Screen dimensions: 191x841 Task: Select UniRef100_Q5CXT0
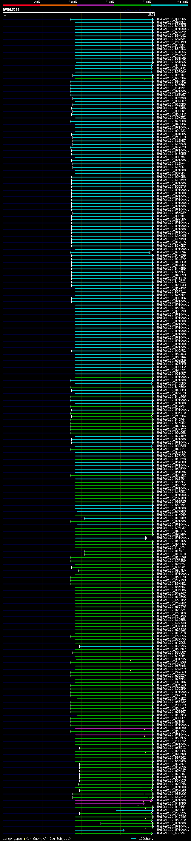click(x=171, y=820)
